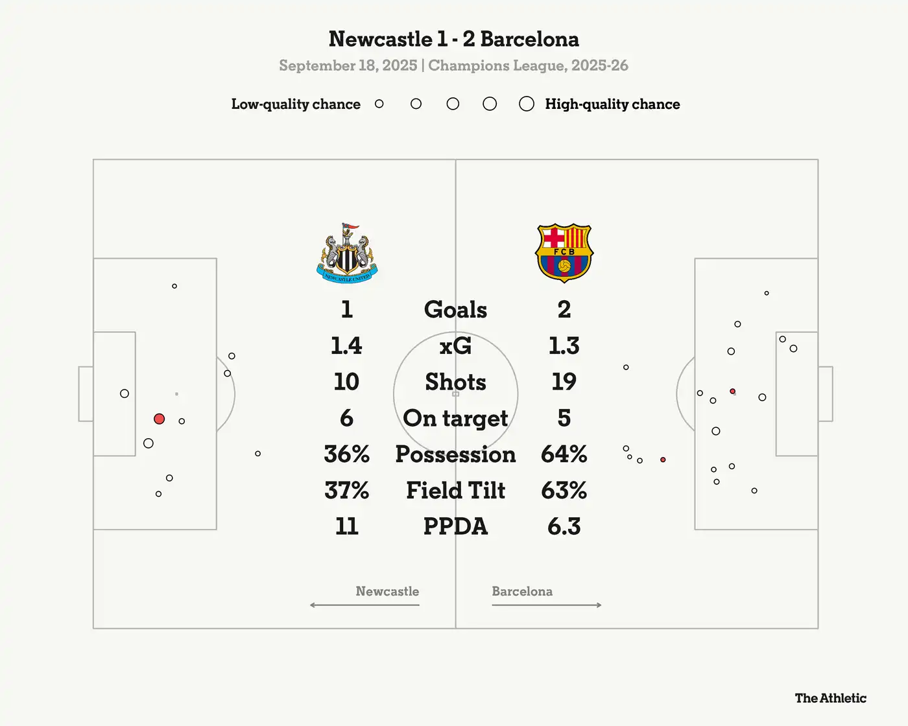Click the On target stat label
The image size is (908, 726).
coord(455,418)
